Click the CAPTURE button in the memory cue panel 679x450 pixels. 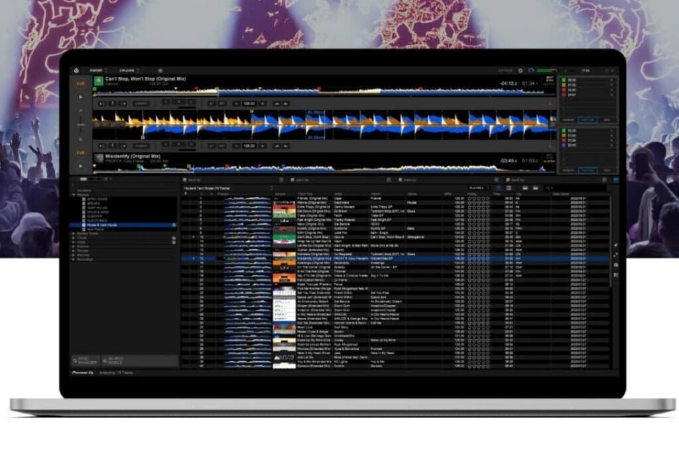click(x=587, y=119)
